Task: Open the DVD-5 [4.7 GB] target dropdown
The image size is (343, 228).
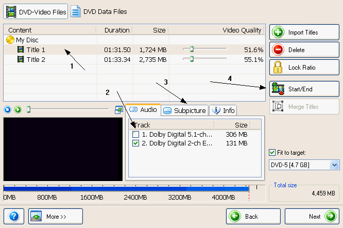Action: [x=304, y=165]
